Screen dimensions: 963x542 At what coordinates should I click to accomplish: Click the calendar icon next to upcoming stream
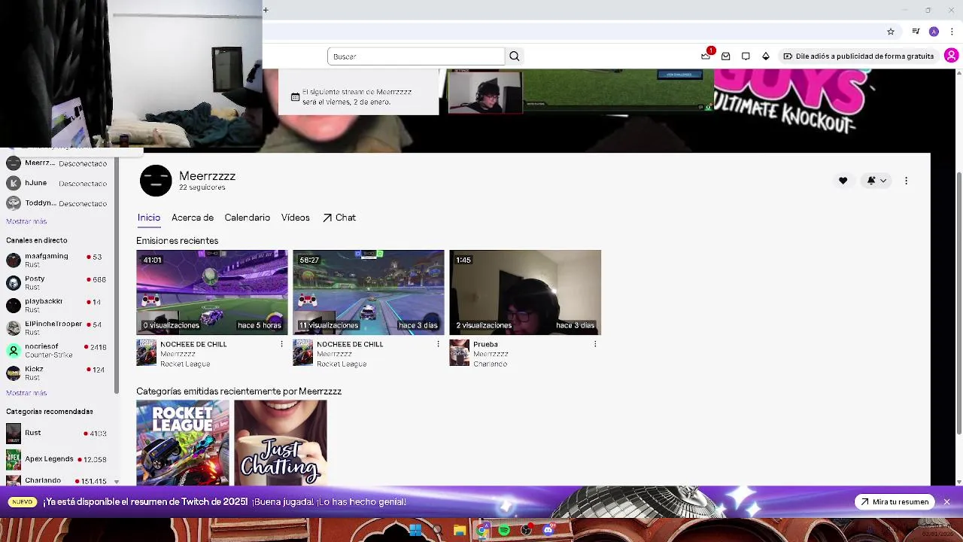tap(295, 97)
